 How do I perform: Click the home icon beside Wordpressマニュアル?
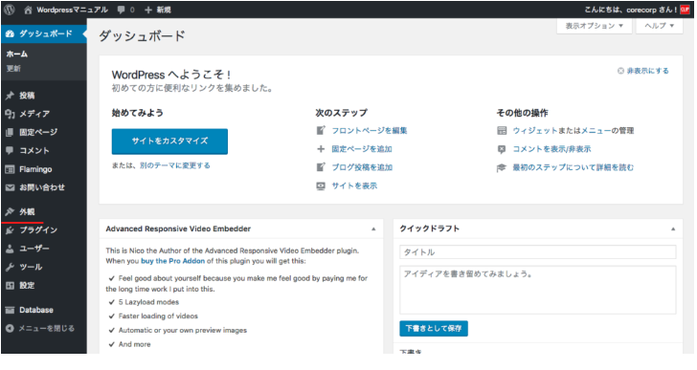click(x=28, y=10)
